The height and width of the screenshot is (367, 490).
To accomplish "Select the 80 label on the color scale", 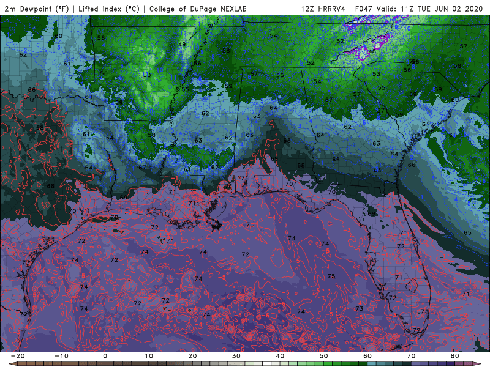I will tap(455, 356).
